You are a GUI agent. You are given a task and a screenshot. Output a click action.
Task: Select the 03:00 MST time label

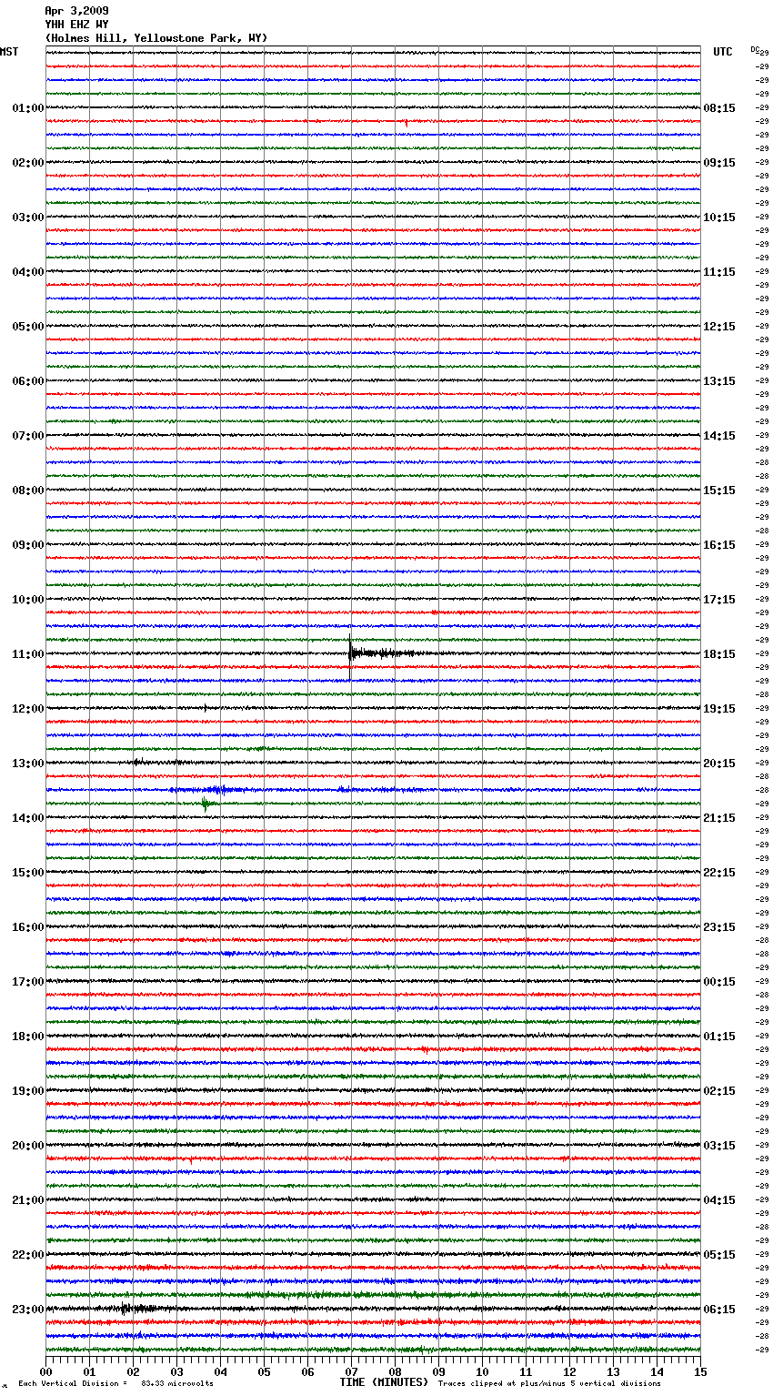click(x=28, y=217)
